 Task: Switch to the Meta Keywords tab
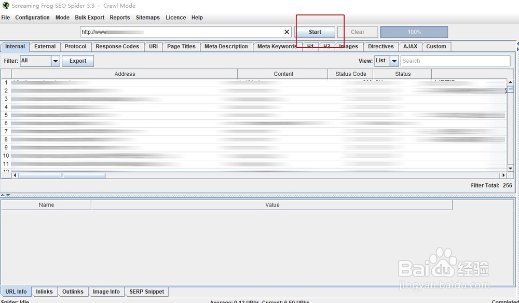coord(277,46)
